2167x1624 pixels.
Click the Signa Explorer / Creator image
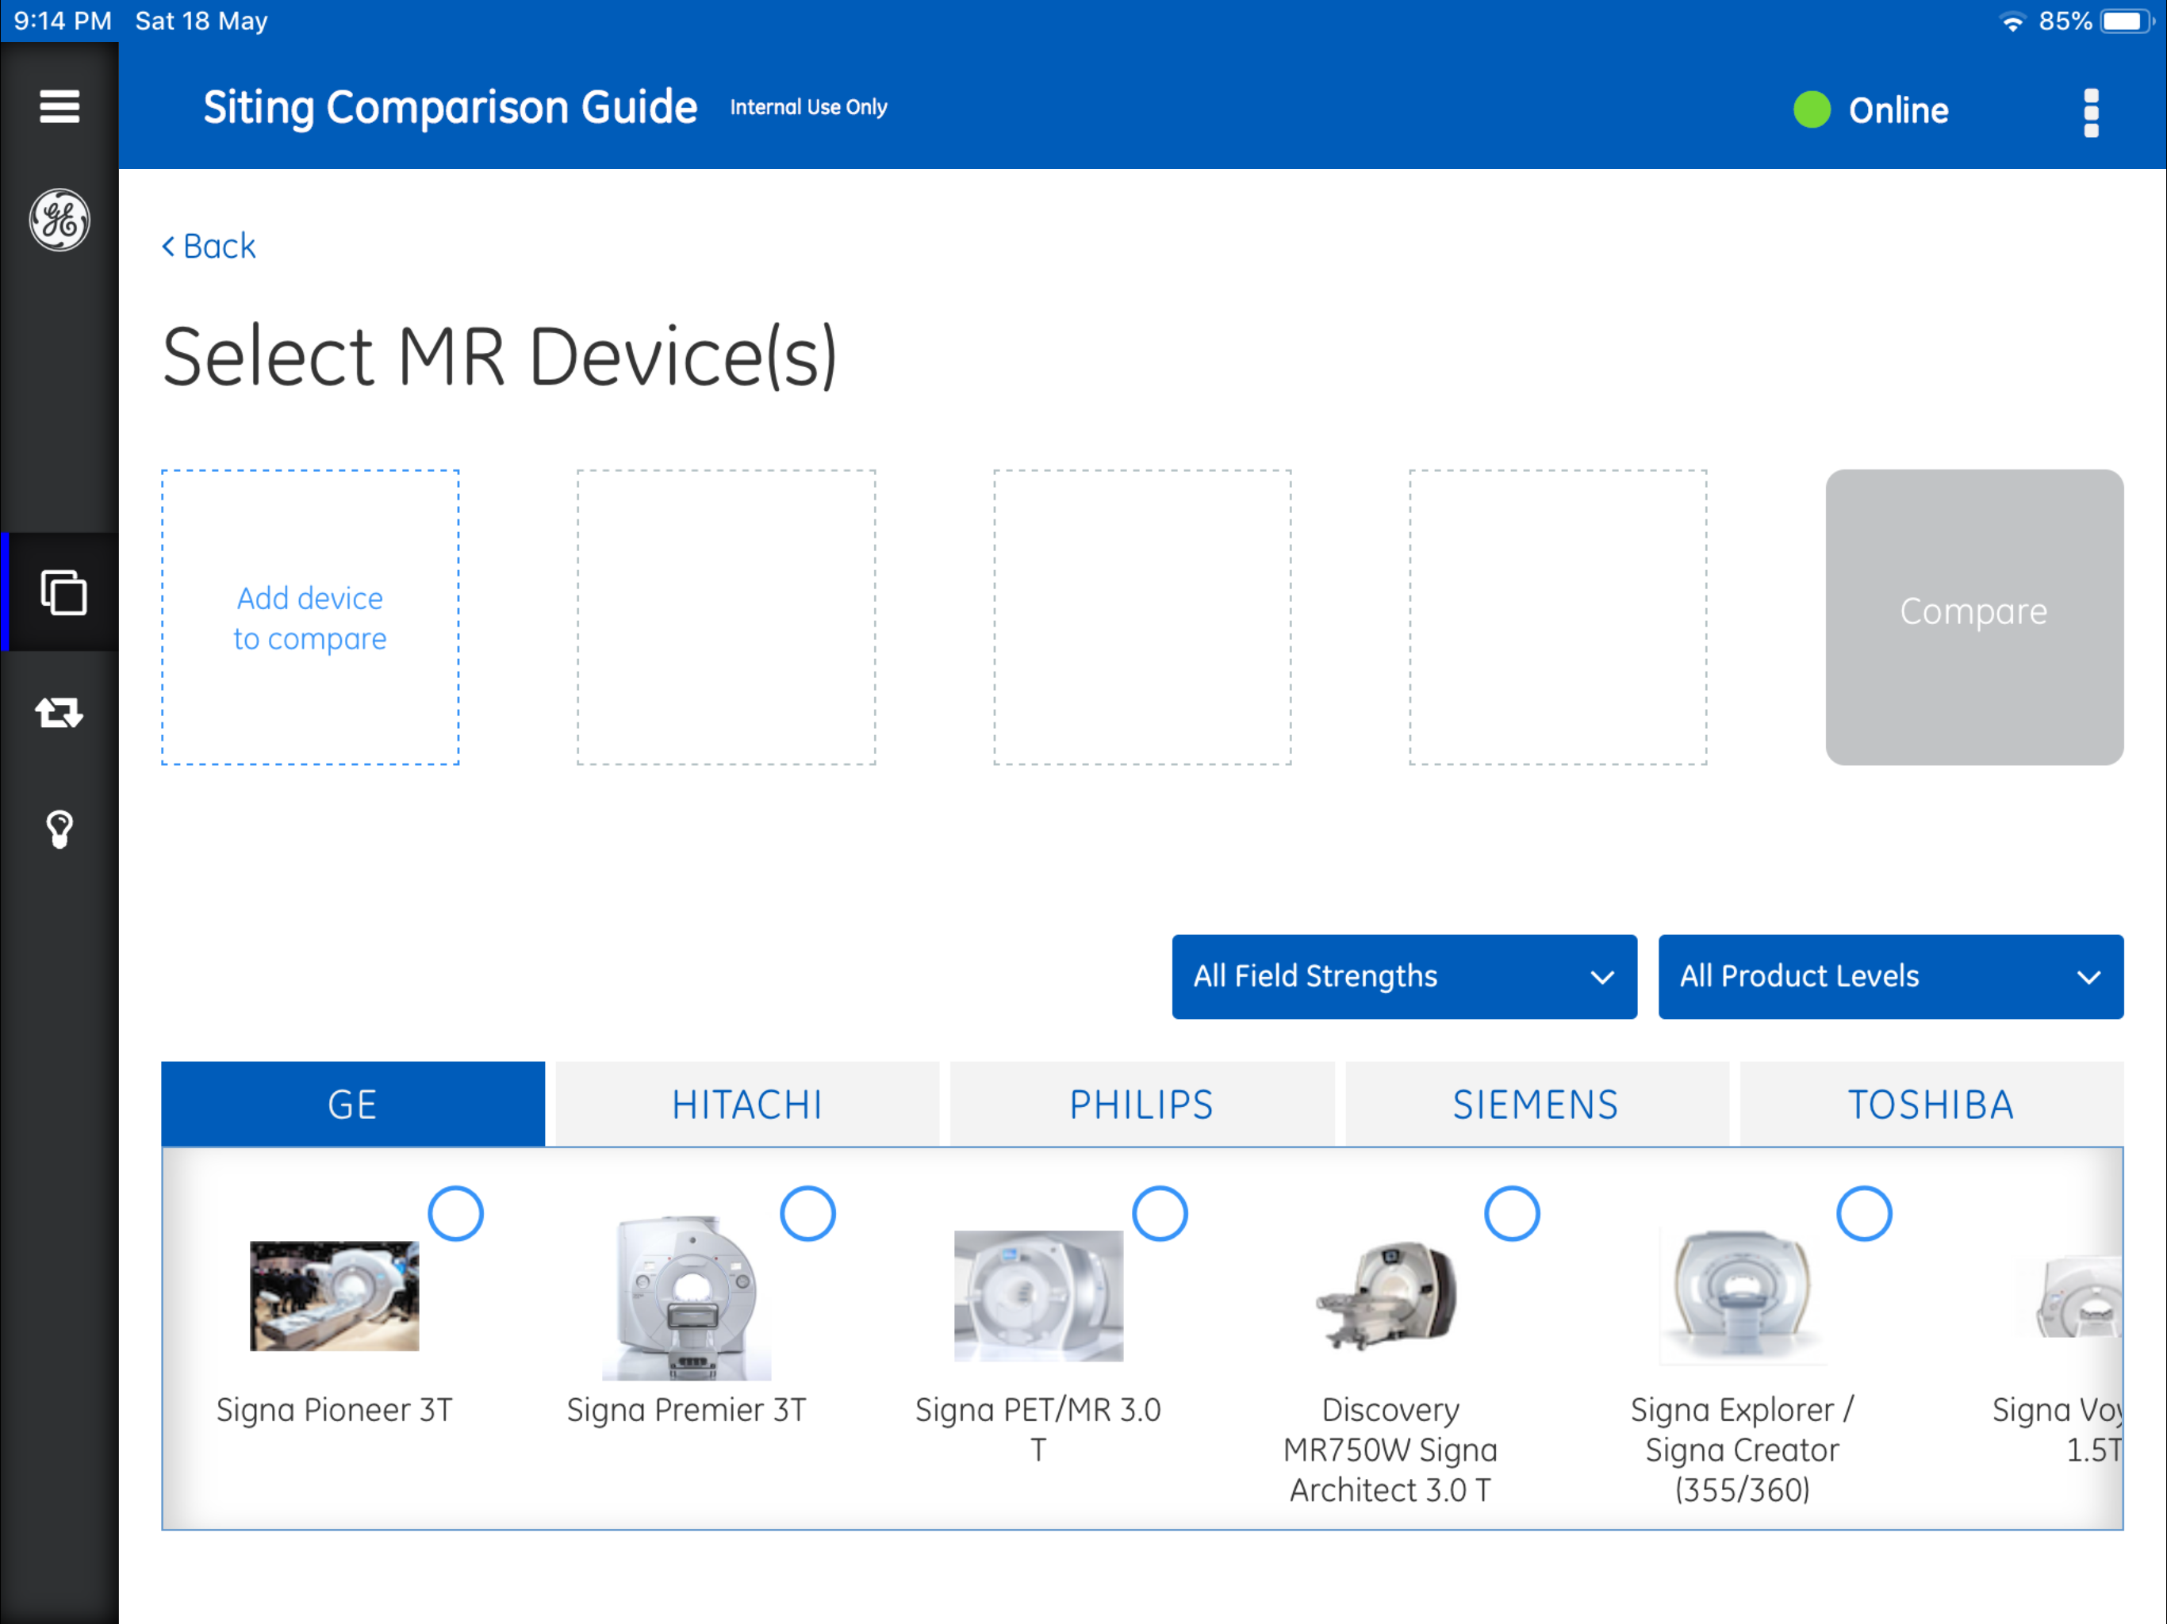click(1743, 1296)
